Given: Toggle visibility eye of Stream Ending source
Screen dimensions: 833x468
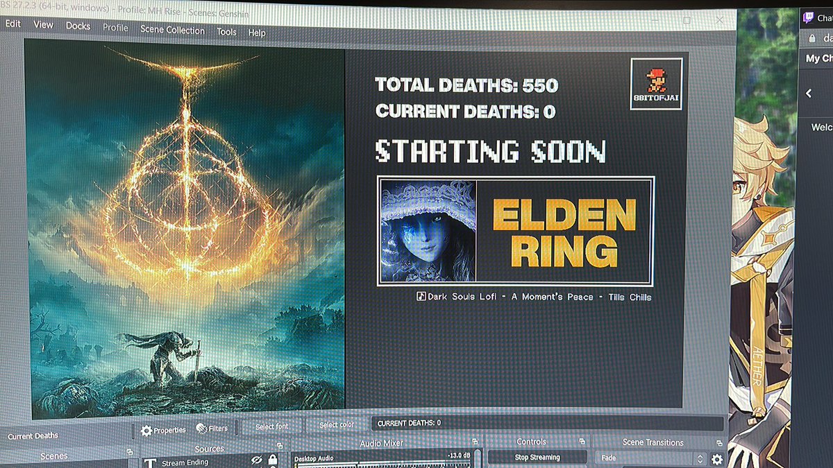Looking at the screenshot, I should tap(257, 460).
